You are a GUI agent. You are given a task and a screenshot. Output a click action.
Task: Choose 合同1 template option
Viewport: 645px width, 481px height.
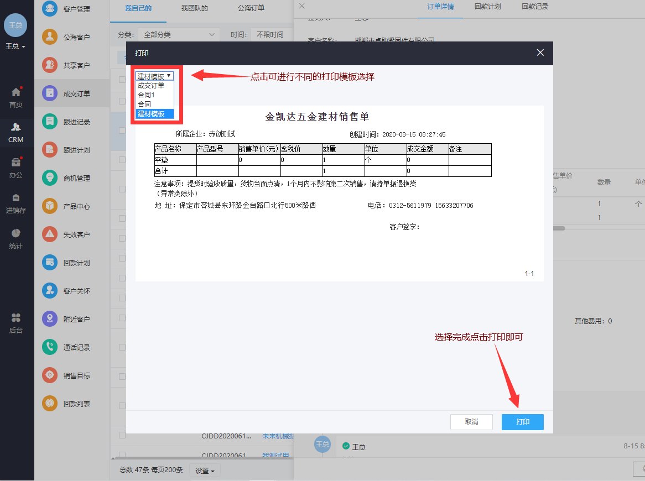(155, 95)
